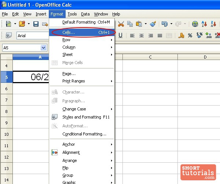Viewport: 220px width, 184px height.
Task: Select cell A5 with date value
Action: [31, 77]
